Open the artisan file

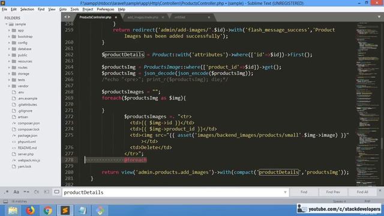(x=23, y=117)
